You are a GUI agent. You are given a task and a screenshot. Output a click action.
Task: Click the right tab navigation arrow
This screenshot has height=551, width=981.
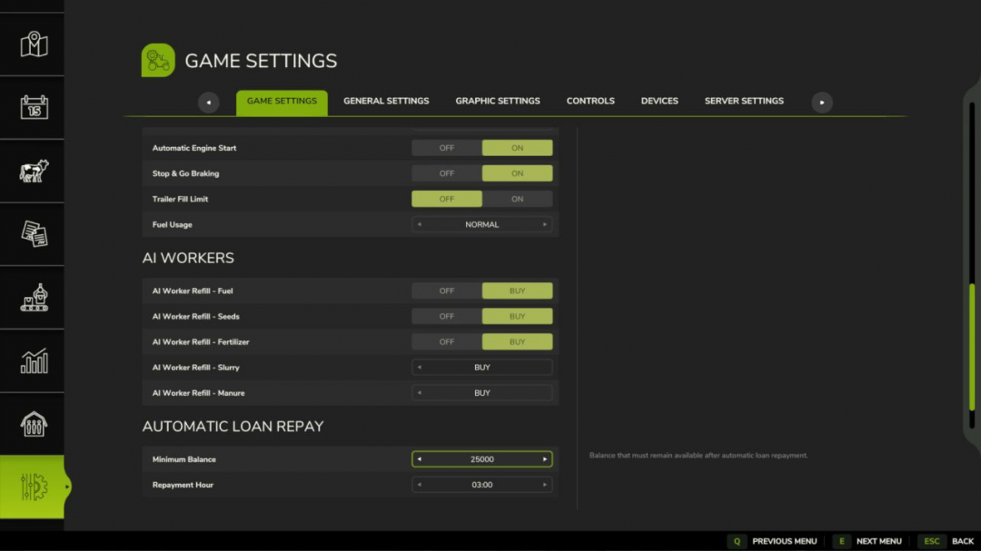[822, 102]
